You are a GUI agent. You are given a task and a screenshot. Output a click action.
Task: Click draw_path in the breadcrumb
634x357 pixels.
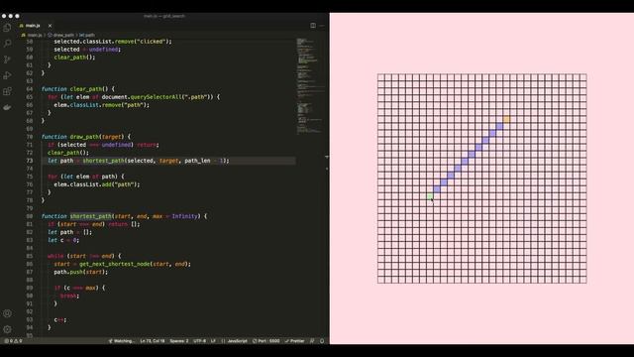pos(63,36)
